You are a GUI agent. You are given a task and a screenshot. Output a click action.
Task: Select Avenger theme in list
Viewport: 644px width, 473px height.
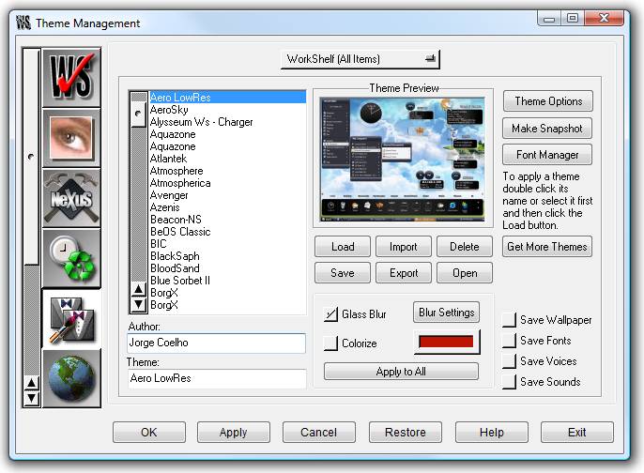click(x=227, y=195)
